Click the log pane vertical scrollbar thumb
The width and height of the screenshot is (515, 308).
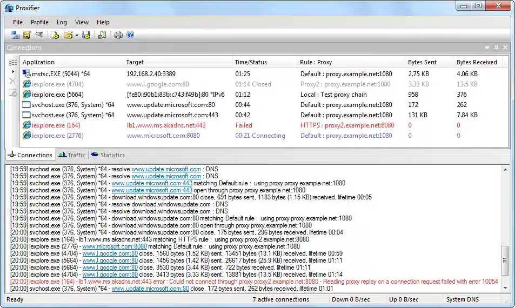[x=505, y=260]
